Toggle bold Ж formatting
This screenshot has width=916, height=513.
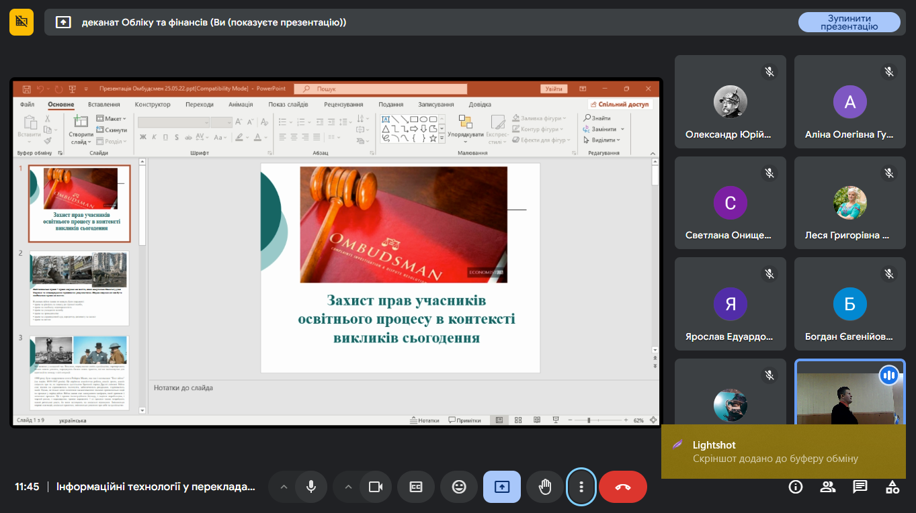[x=143, y=137]
